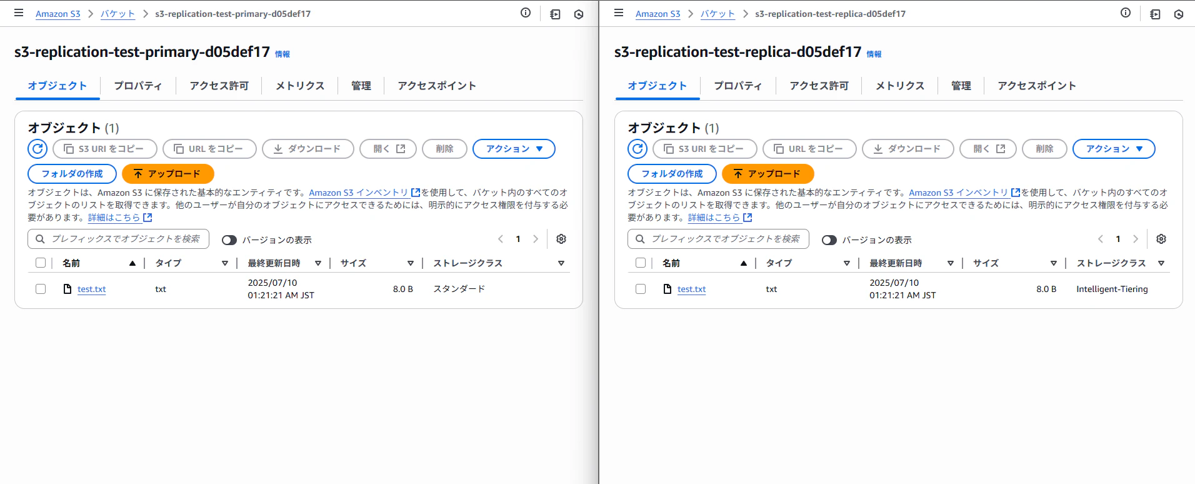Open CloudShell panel icon in replica window
This screenshot has height=484, width=1195.
[x=1155, y=14]
